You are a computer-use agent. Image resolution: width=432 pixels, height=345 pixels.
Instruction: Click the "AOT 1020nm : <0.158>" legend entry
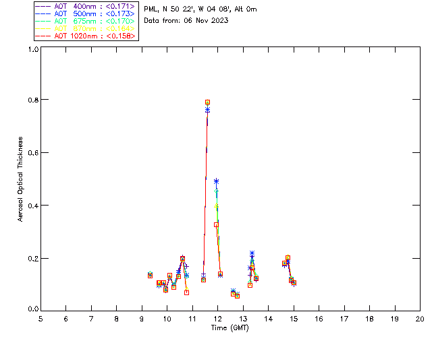click(x=86, y=36)
